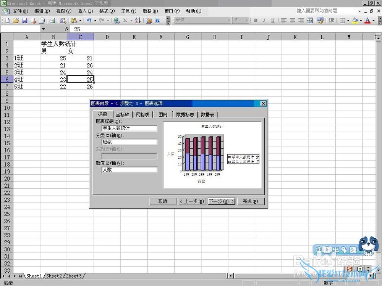Click the 数值(Z)轴 input field

(129, 170)
